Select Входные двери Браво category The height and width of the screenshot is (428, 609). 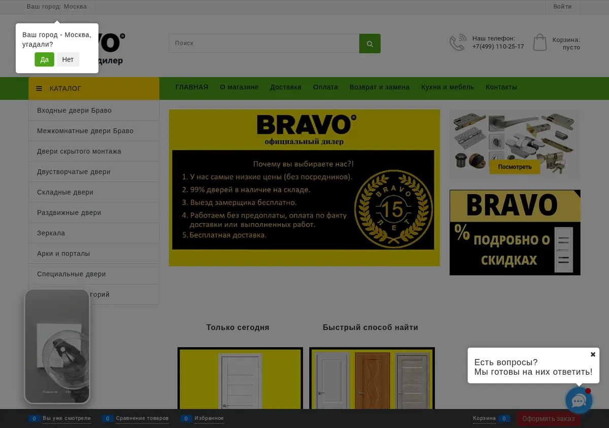click(94, 111)
